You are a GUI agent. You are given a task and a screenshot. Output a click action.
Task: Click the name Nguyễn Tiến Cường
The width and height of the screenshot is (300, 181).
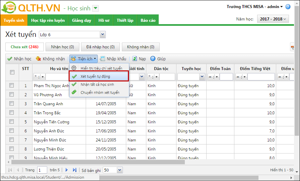(x=52, y=122)
